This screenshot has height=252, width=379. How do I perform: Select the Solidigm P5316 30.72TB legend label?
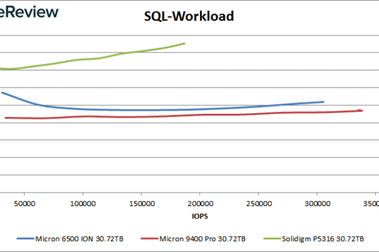(323, 238)
